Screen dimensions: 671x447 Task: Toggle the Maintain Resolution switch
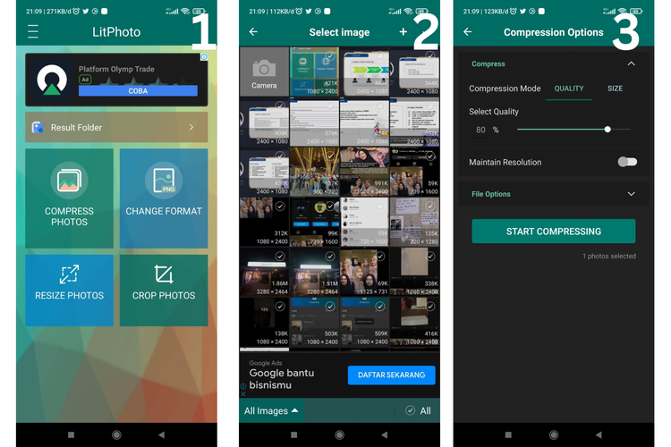pos(627,162)
